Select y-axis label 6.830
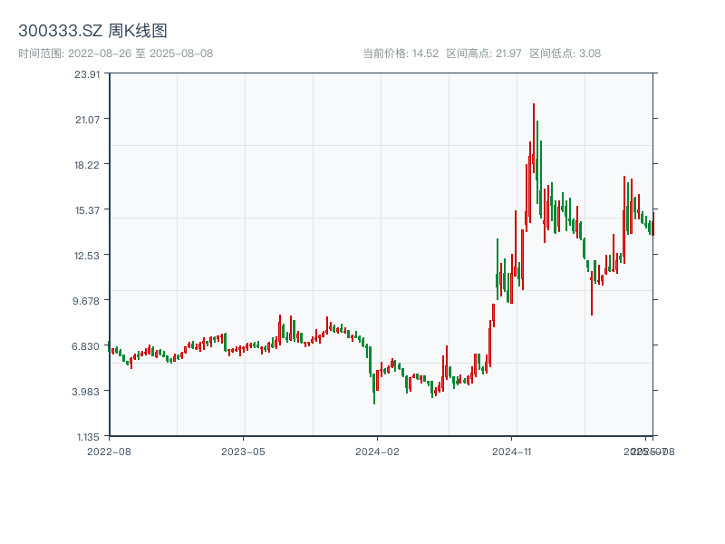725x544 pixels. (x=85, y=346)
